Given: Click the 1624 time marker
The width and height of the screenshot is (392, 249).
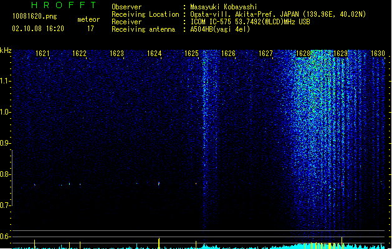Looking at the screenshot, I should 155,54.
